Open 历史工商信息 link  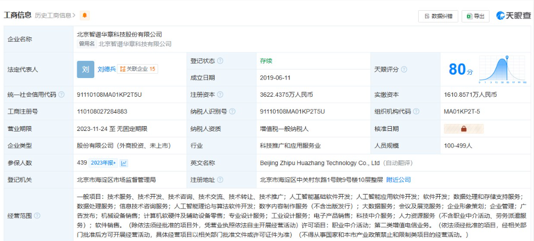click(x=55, y=15)
